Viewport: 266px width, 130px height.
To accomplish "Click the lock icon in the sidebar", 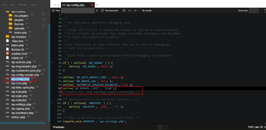I will [43, 14].
